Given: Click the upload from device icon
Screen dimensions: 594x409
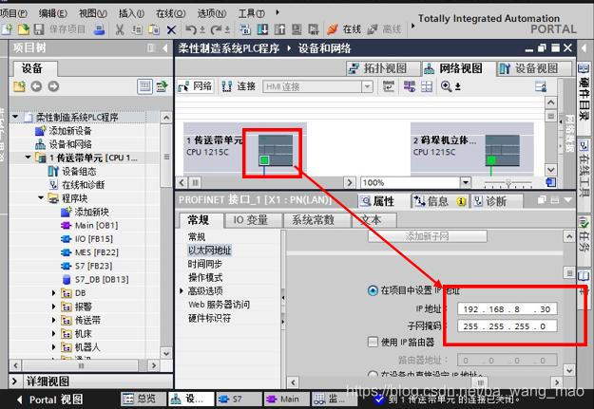Looking at the screenshot, I should [279, 29].
